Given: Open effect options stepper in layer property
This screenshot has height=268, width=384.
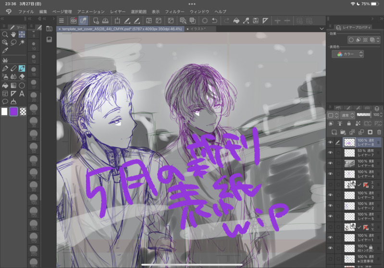Looking at the screenshot, I should pos(378,40).
